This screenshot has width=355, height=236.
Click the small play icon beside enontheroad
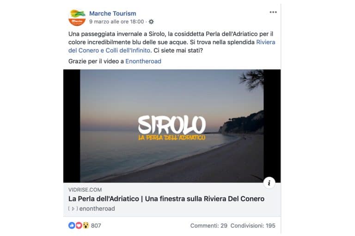[73, 209]
